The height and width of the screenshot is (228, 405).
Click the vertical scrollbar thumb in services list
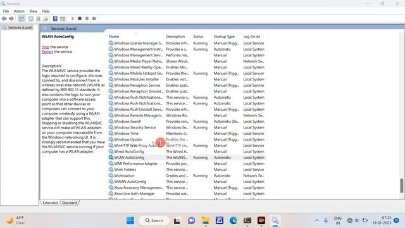(x=401, y=186)
